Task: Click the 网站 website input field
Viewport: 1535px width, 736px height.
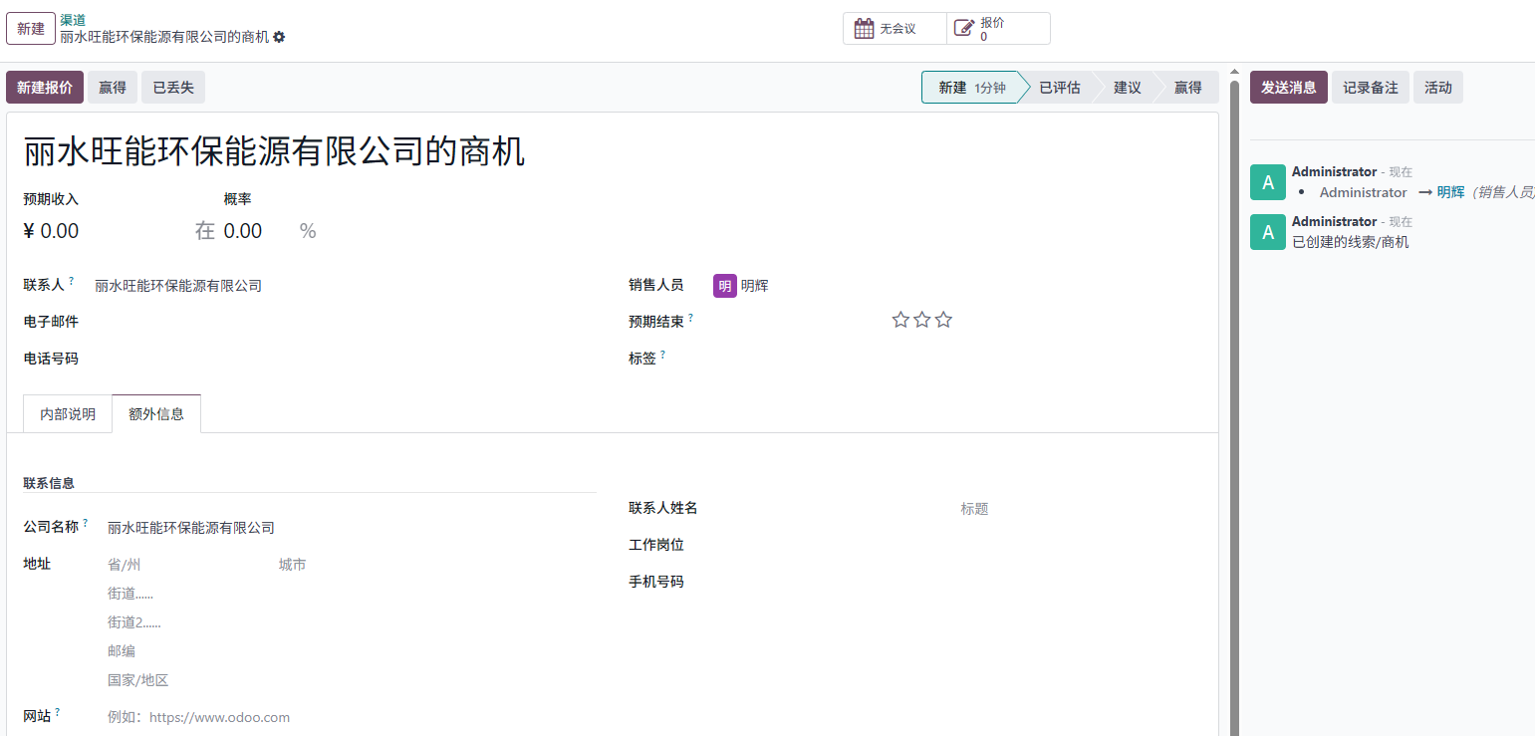Action: 349,717
